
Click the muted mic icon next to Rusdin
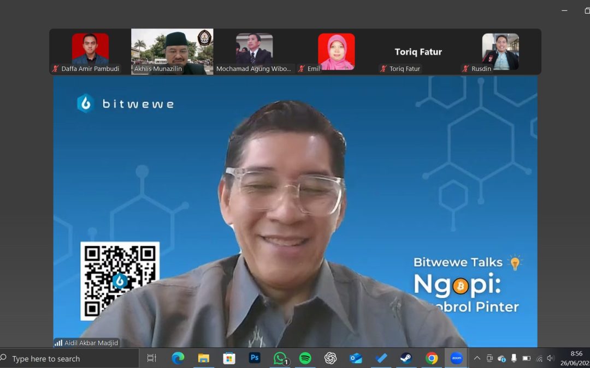465,69
